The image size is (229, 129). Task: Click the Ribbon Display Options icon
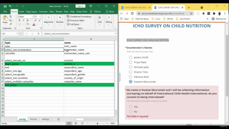[91, 6]
